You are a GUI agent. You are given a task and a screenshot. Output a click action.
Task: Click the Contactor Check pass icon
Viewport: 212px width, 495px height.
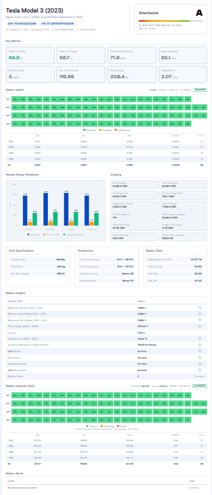(x=199, y=364)
